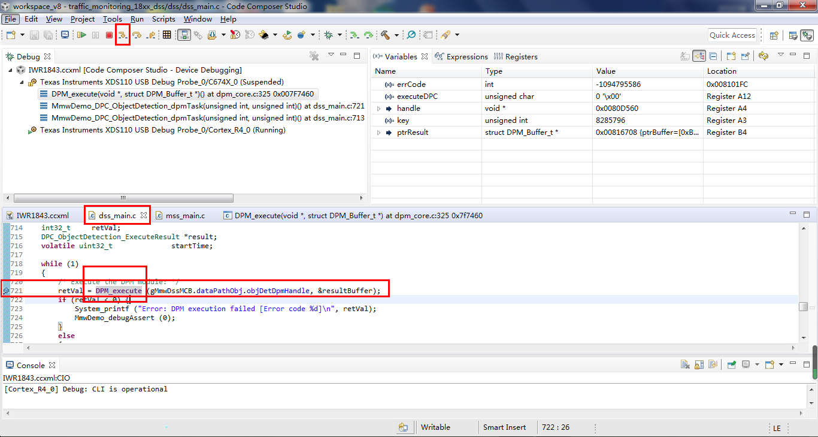The height and width of the screenshot is (437, 818).
Task: Click the yellow refresh arrows in Variables view
Action: pyautogui.click(x=763, y=56)
